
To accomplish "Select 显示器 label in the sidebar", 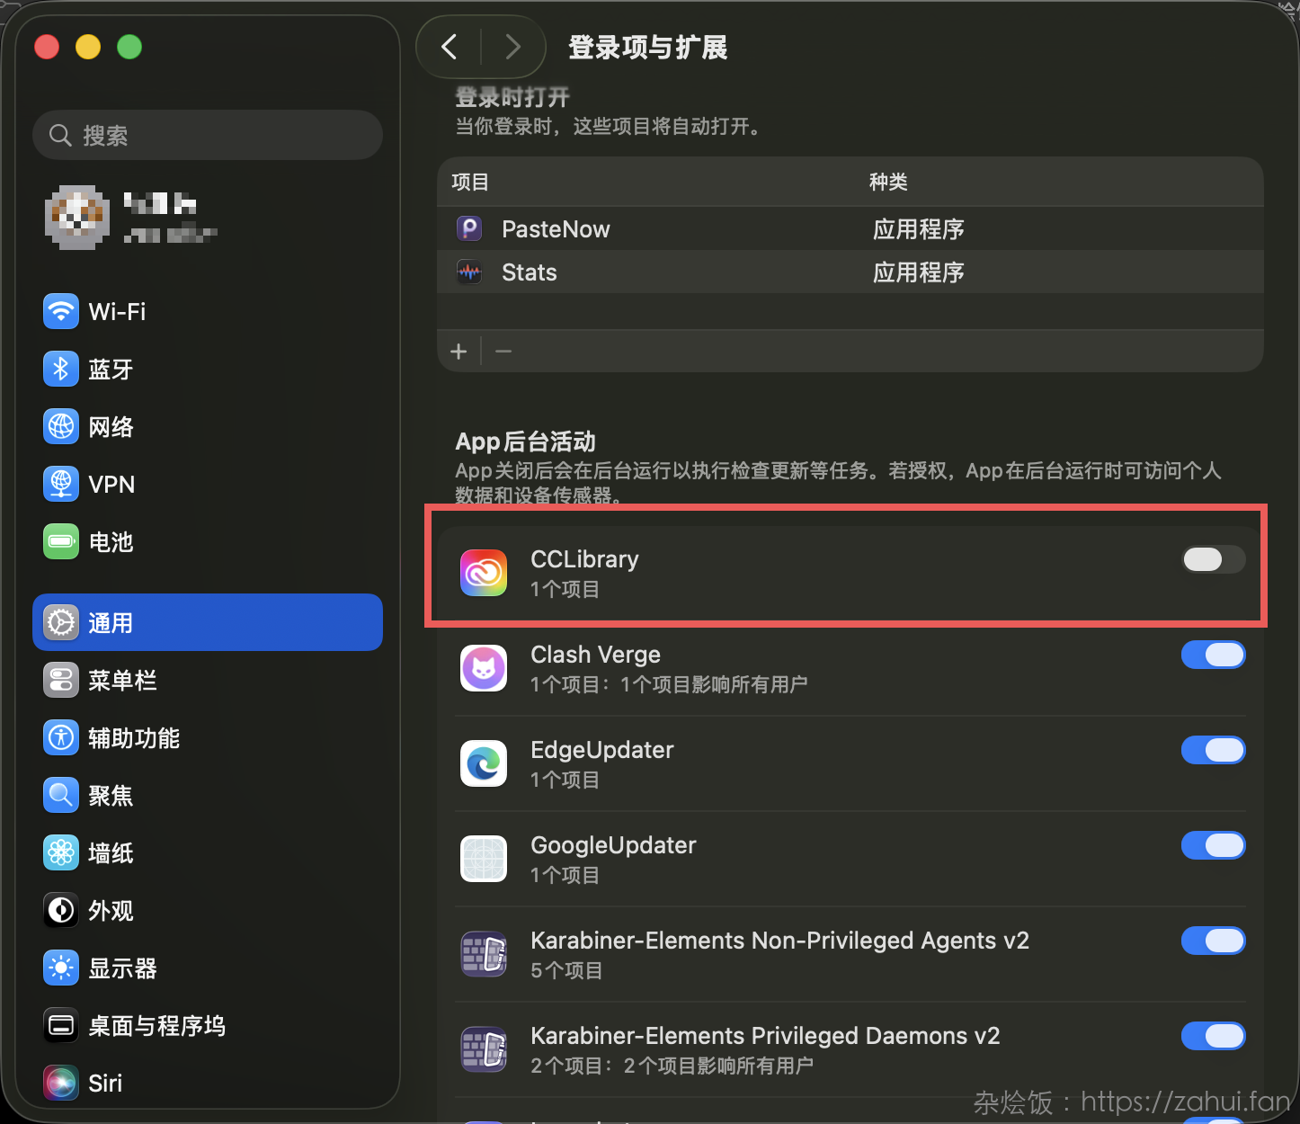I will pyautogui.click(x=122, y=968).
